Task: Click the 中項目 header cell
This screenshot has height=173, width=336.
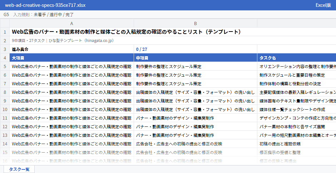Action: click(196, 58)
